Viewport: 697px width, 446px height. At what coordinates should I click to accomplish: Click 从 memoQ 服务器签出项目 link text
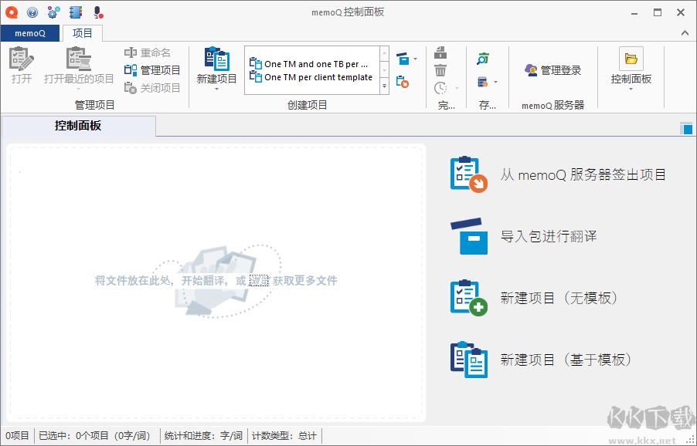583,175
